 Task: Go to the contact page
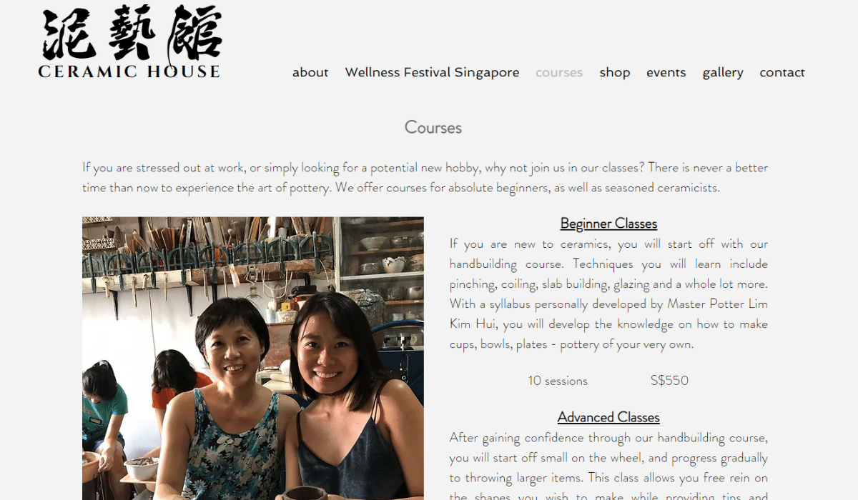(782, 72)
